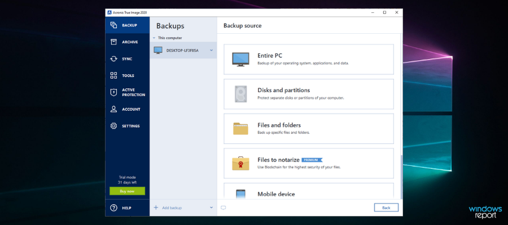The width and height of the screenshot is (508, 225).
Task: Click the comment icon in bottom bar
Action: tap(223, 208)
